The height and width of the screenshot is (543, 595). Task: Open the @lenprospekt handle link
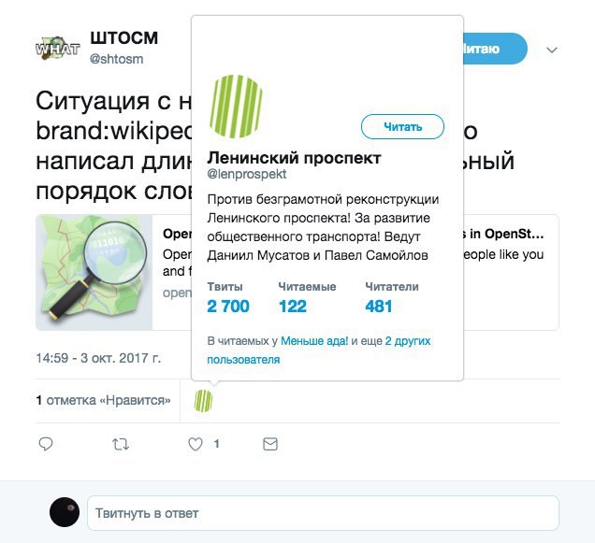(x=247, y=174)
